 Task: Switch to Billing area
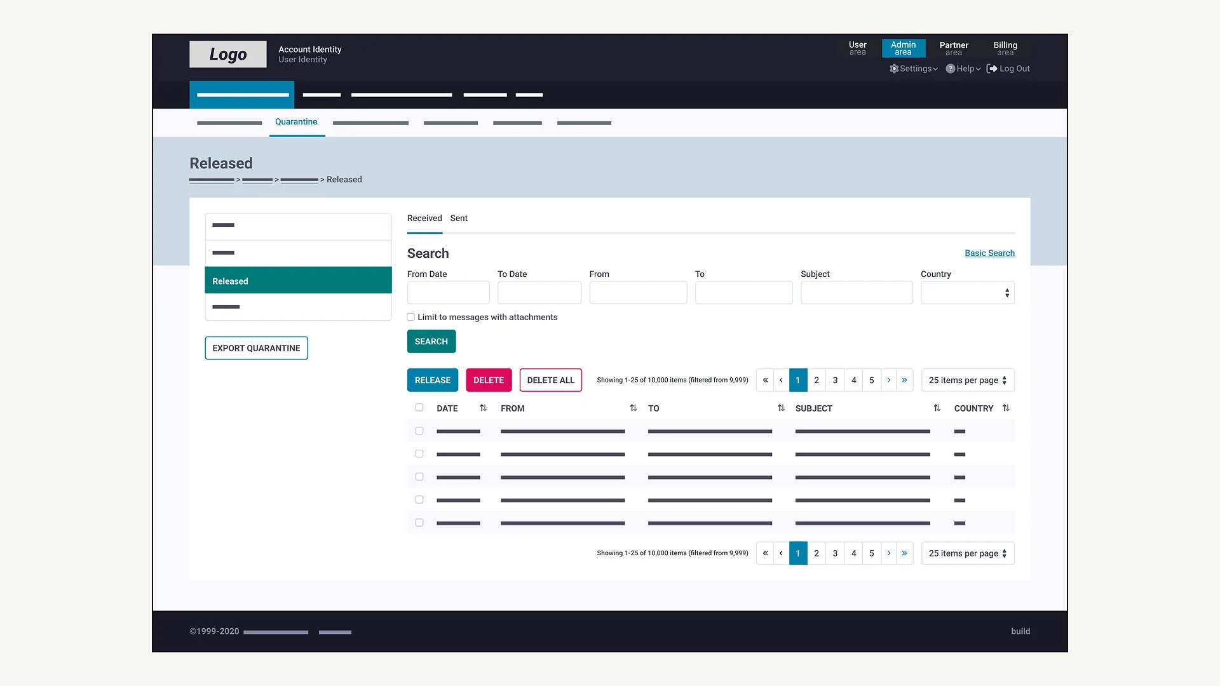1005,48
